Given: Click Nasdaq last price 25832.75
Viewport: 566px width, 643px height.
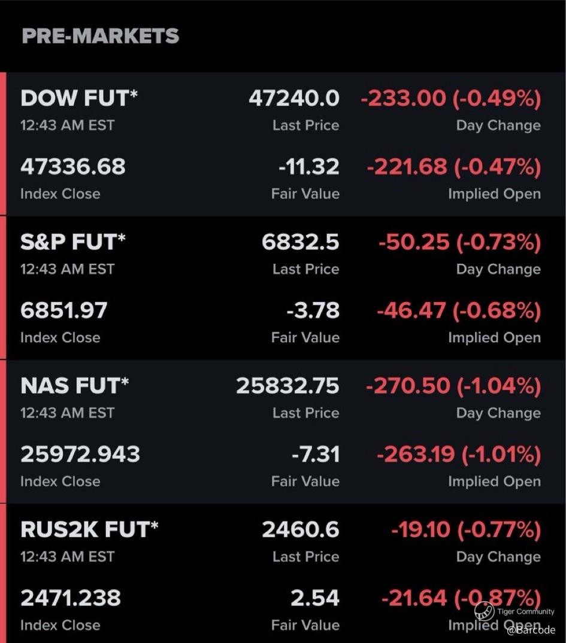Looking at the screenshot, I should 287,386.
